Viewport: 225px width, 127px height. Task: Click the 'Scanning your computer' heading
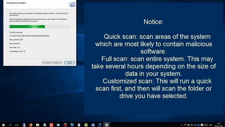[x=16, y=3]
